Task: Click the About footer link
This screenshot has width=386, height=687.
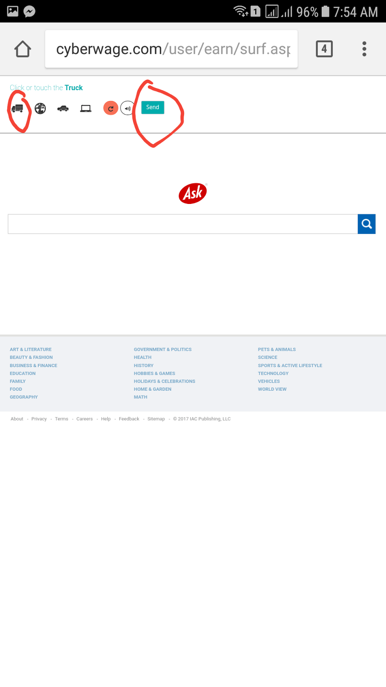Action: (x=17, y=419)
